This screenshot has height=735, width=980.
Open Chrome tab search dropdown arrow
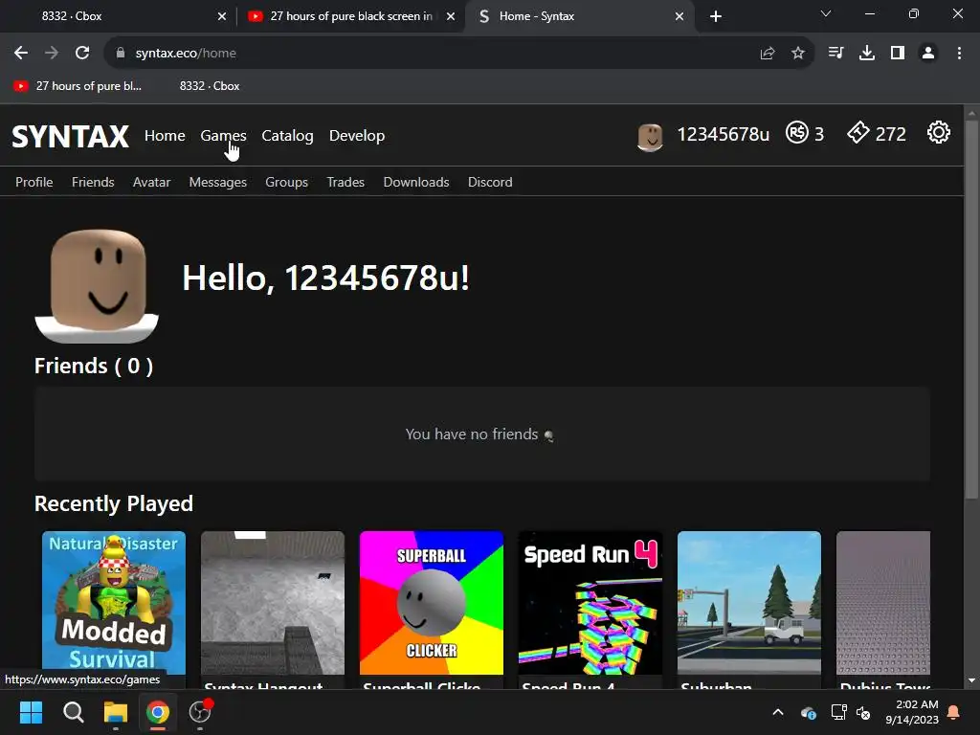click(x=826, y=13)
